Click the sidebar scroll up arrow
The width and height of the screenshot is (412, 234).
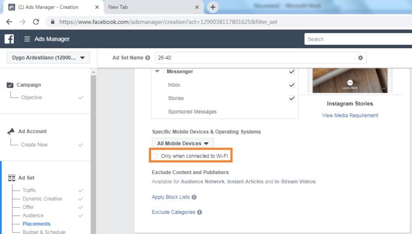click(x=93, y=72)
